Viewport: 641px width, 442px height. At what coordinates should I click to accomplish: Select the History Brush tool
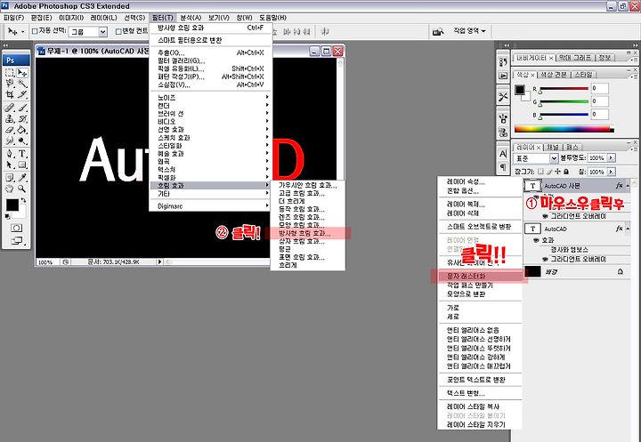[22, 119]
